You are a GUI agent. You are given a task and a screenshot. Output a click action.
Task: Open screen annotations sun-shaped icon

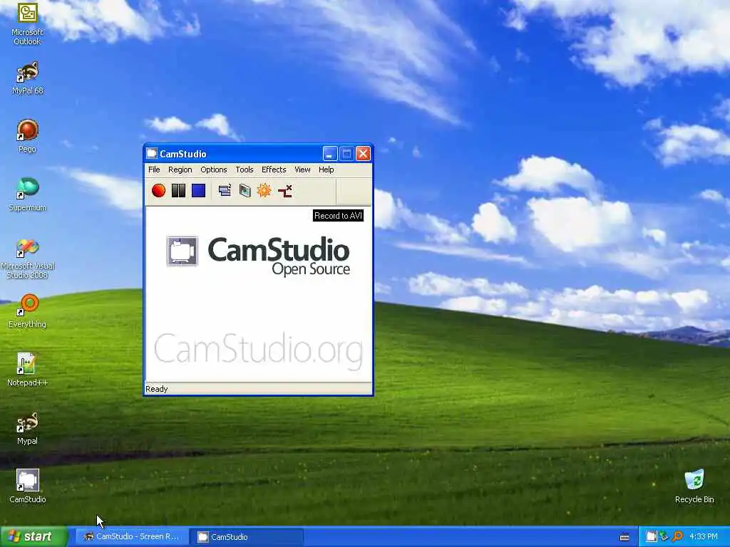tap(264, 190)
